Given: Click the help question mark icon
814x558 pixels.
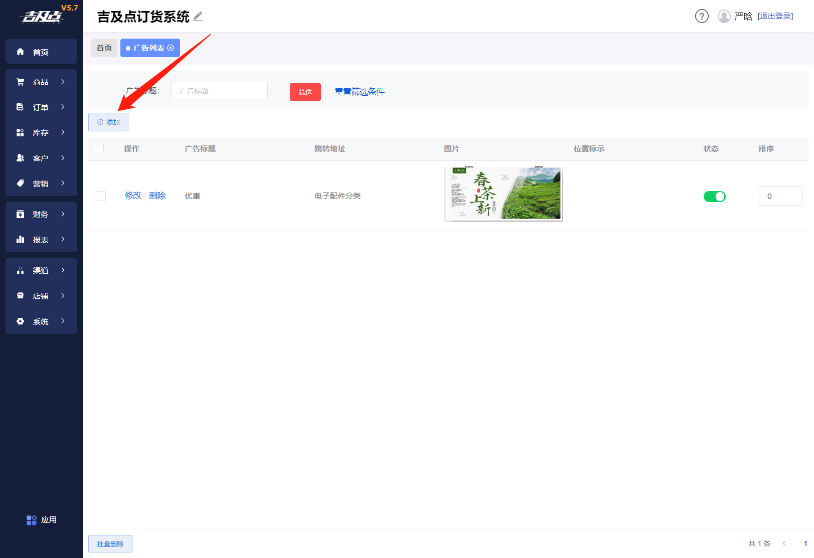Looking at the screenshot, I should click(702, 17).
